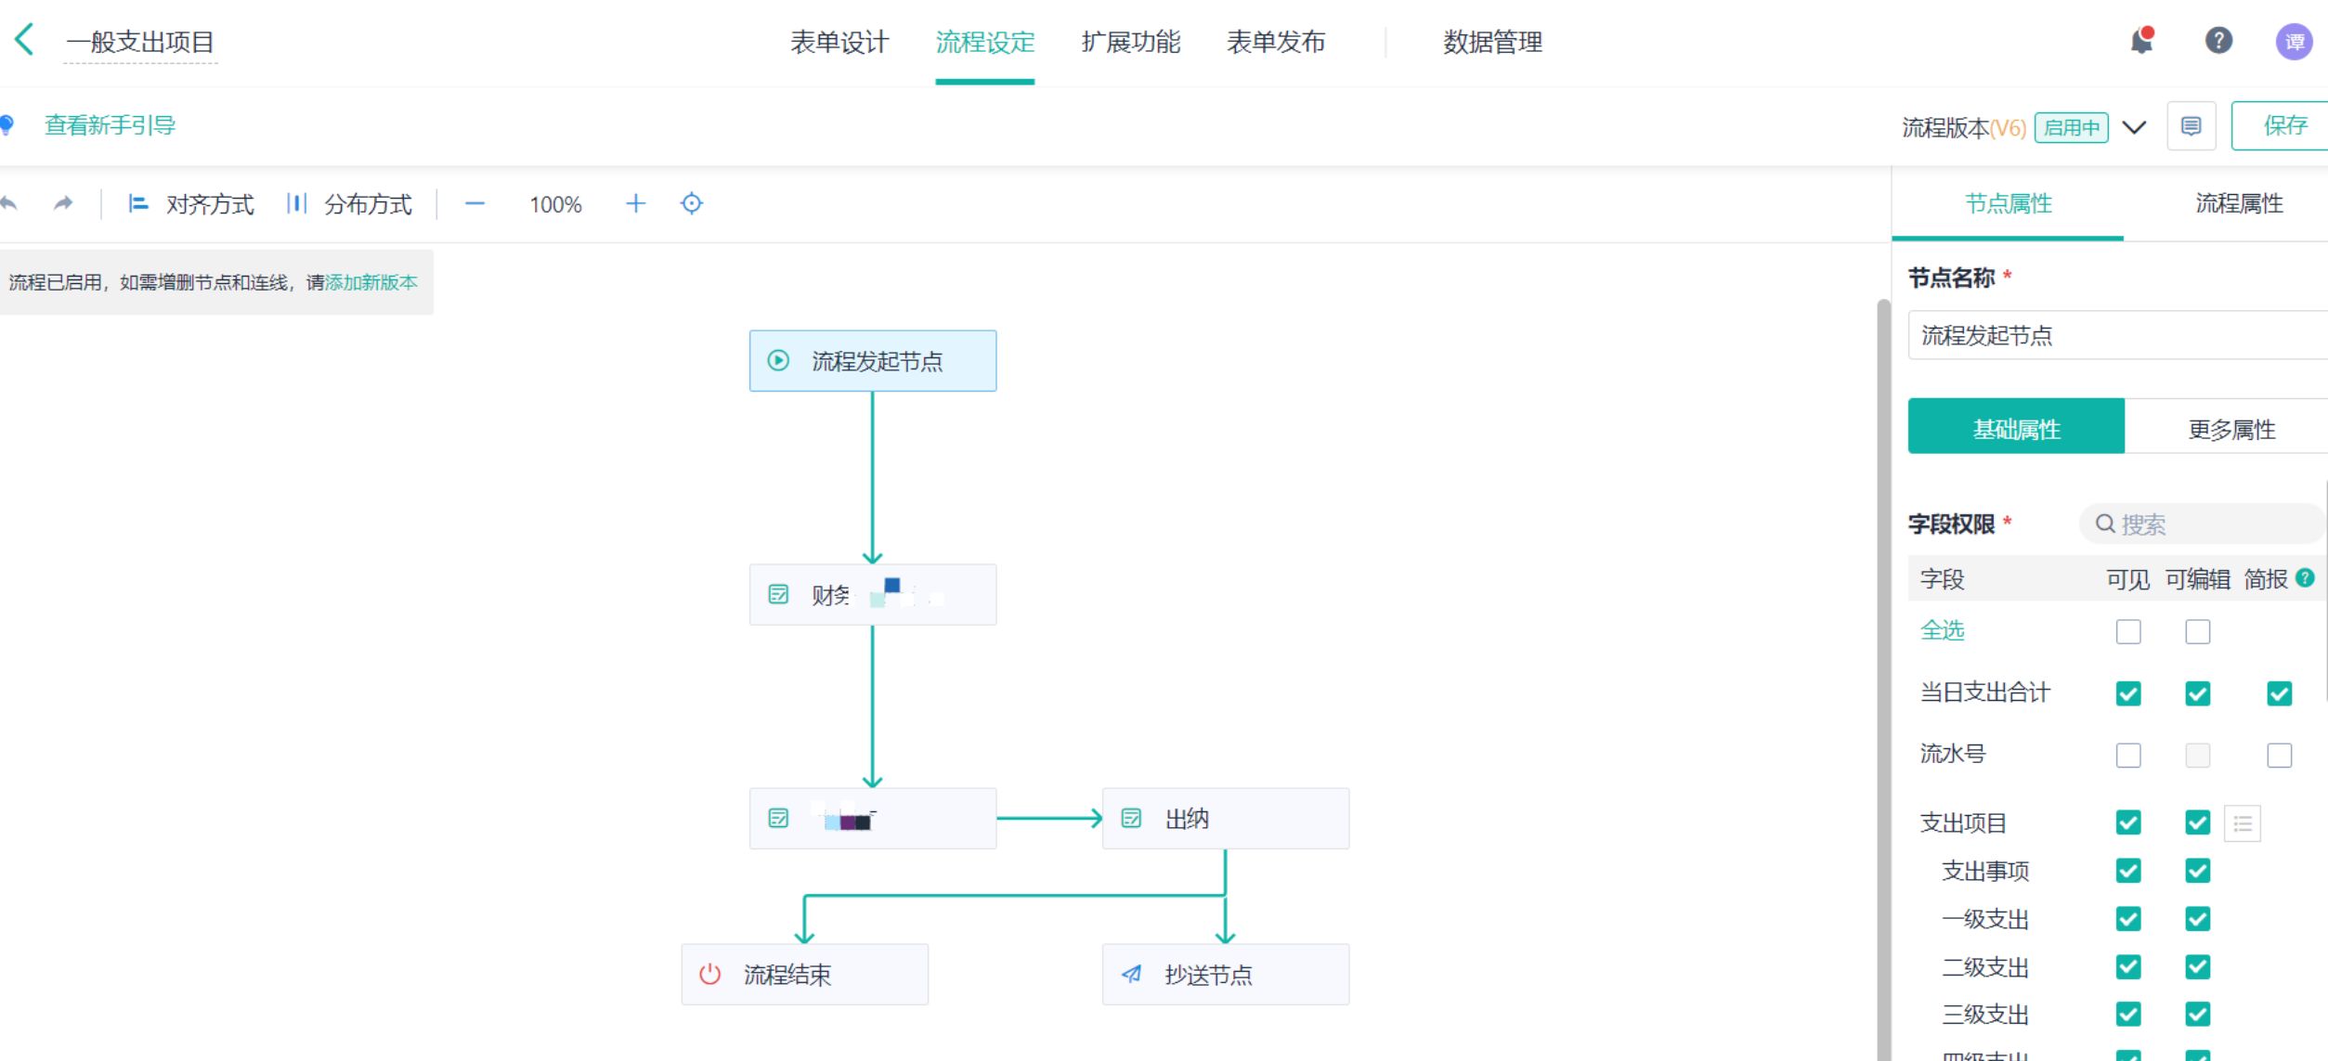2328x1061 pixels.
Task: Open the notification bell
Action: 2141,41
